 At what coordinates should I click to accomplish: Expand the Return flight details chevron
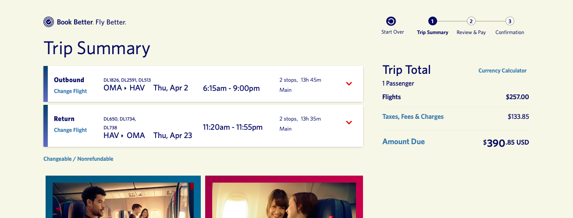pos(349,123)
